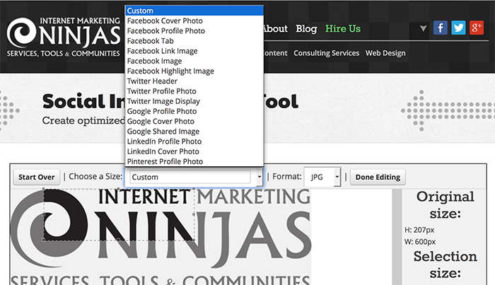Screen dimensions: 495x285
Task: Open the Twitter social icon
Action: (458, 28)
